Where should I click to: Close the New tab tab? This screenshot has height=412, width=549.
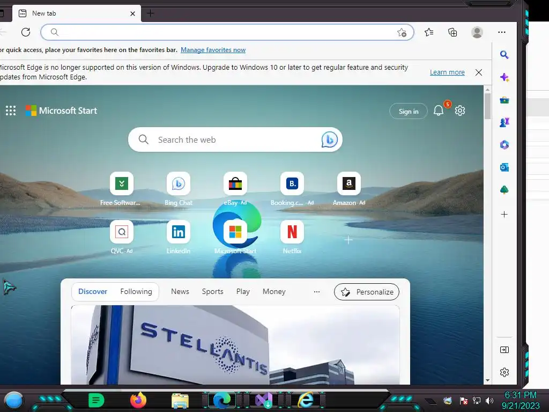(x=133, y=13)
